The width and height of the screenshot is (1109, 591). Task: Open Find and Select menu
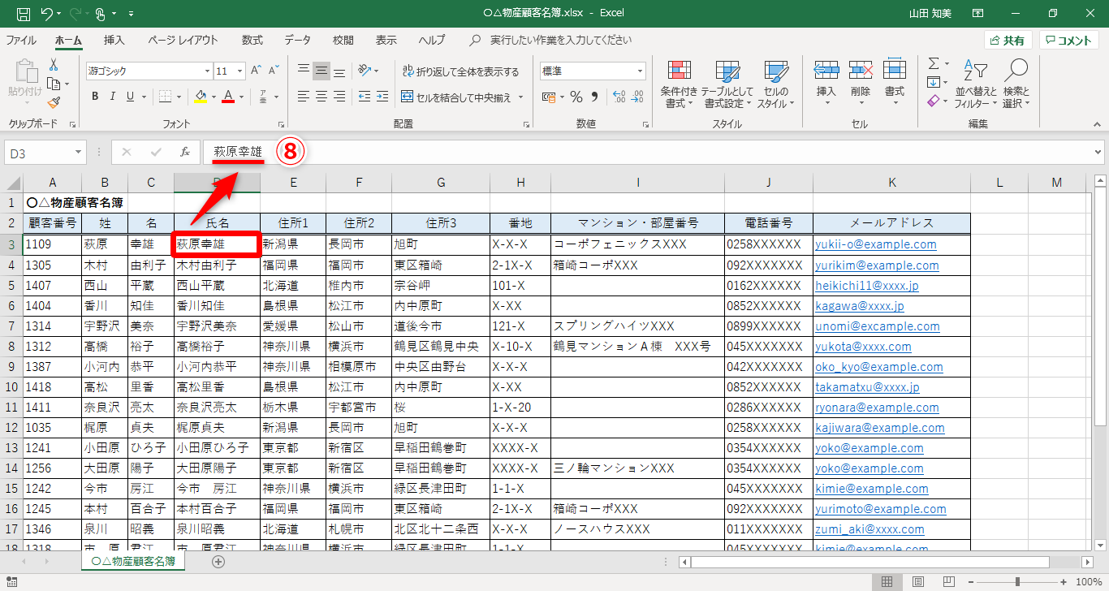[x=1016, y=84]
